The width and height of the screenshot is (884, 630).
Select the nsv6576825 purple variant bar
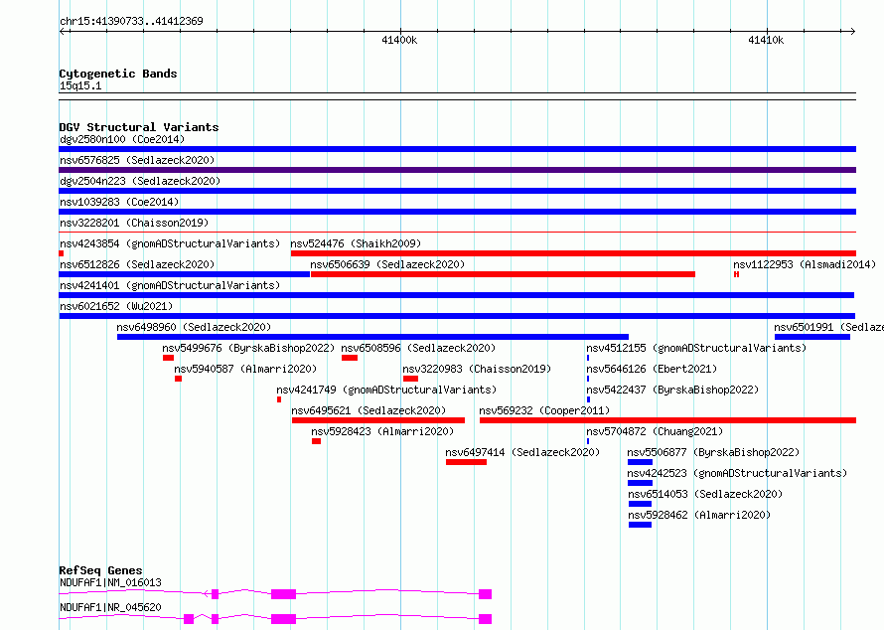coord(457,170)
